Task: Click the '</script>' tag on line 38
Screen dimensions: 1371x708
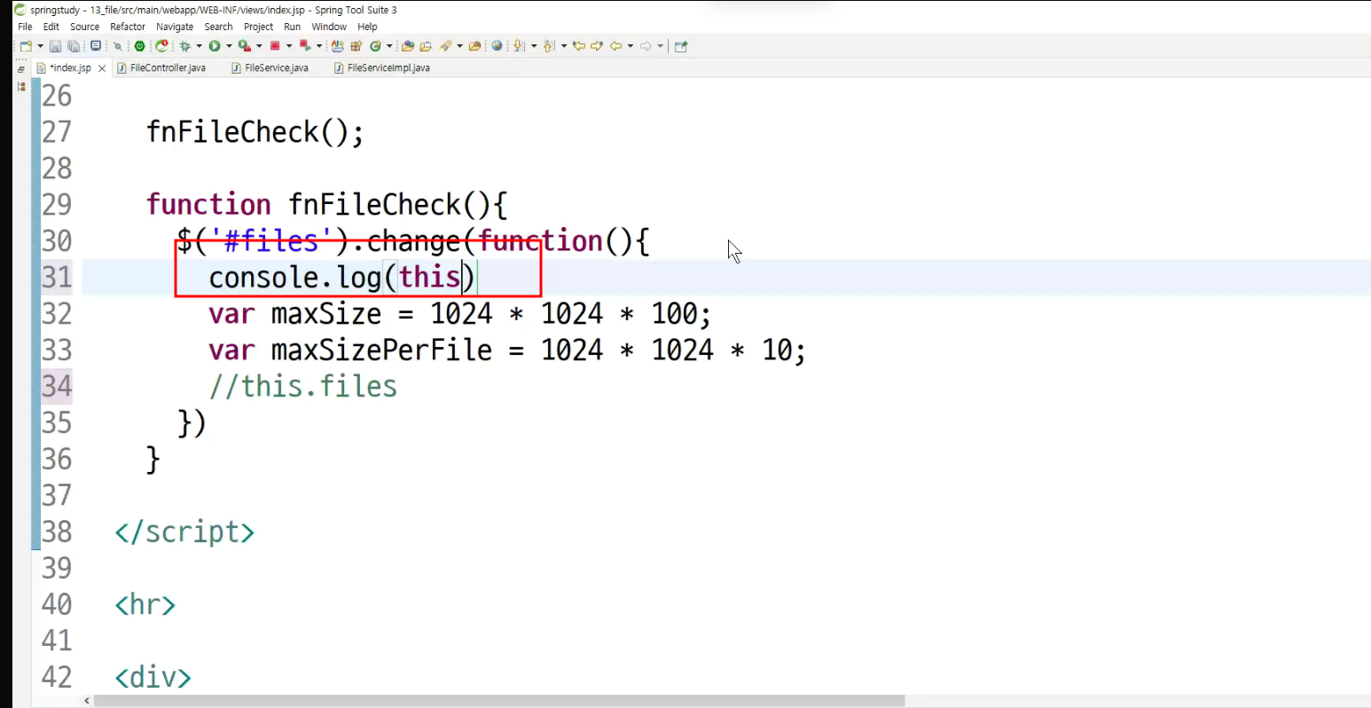Action: pyautogui.click(x=184, y=532)
